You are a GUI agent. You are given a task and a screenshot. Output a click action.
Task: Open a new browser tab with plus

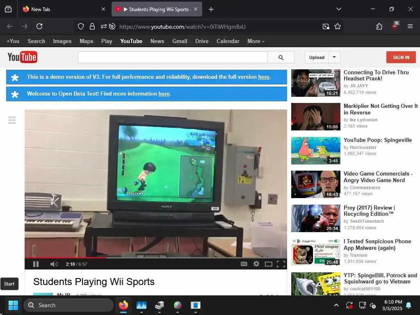pyautogui.click(x=211, y=9)
